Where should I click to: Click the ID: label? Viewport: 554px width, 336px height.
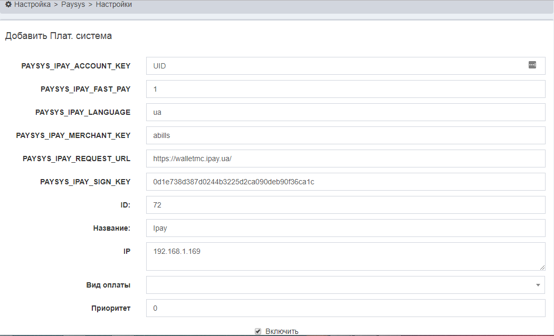[126, 205]
